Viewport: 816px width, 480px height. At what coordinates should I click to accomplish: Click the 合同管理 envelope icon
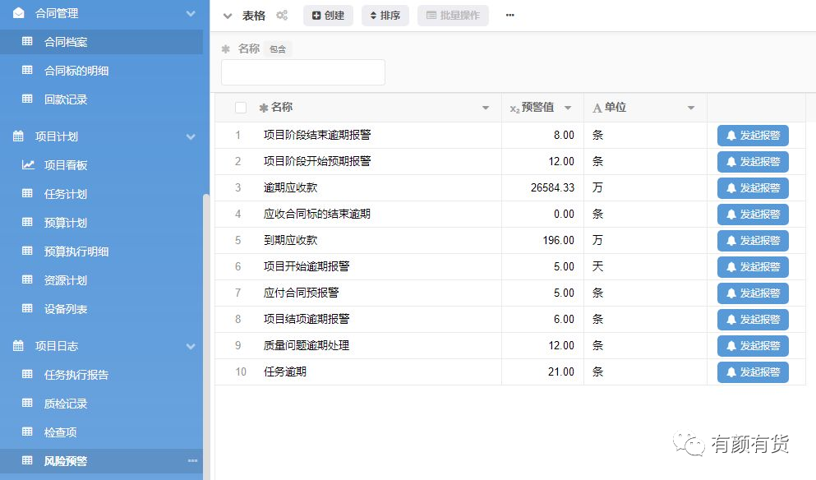[19, 13]
